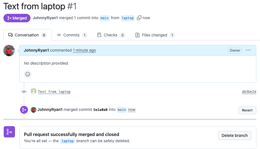Open the 'Text from laptop' commit link
Image resolution: width=260 pixels, height=149 pixels.
(54, 92)
